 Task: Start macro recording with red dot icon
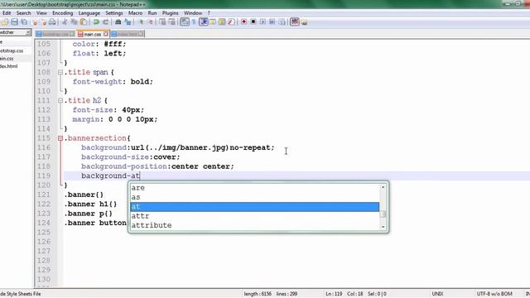point(243,22)
